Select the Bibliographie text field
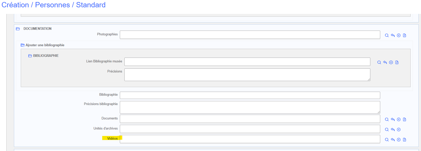 click(250, 95)
